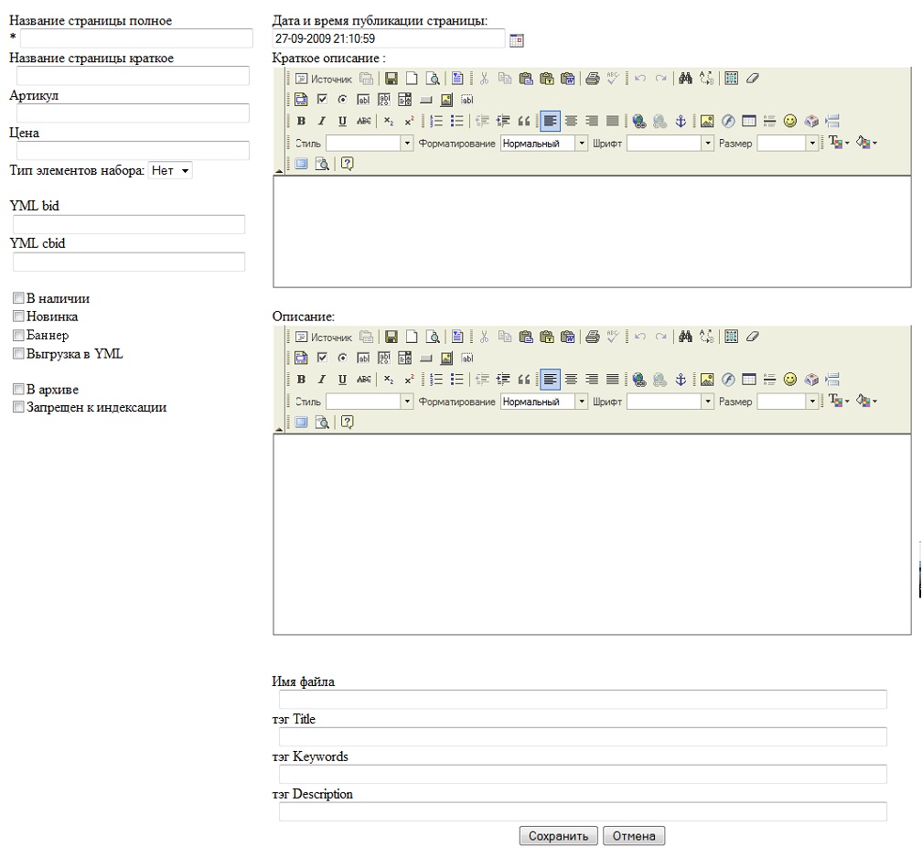Open text color picker in Краткое описание editor
The height and width of the screenshot is (858, 922).
coord(839,143)
